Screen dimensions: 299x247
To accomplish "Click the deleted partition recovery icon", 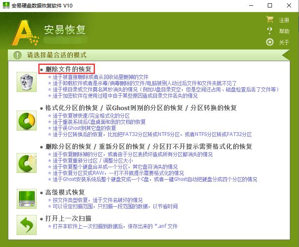I will (x=27, y=161).
